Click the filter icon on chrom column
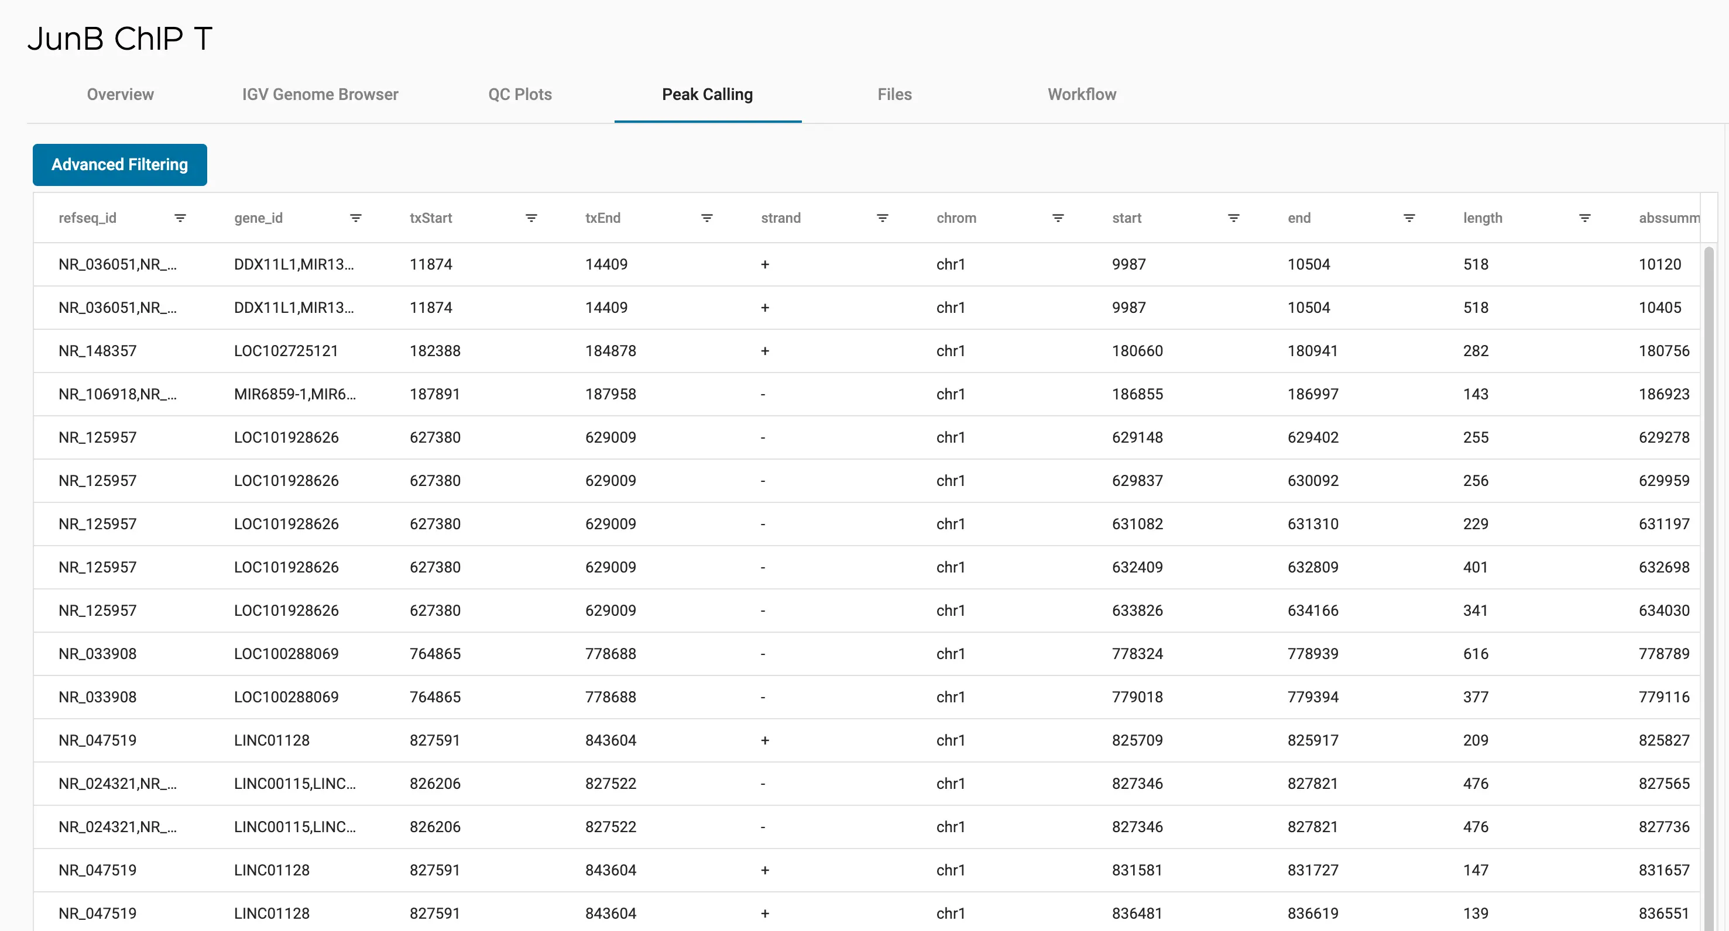The height and width of the screenshot is (931, 1729). coord(1058,219)
